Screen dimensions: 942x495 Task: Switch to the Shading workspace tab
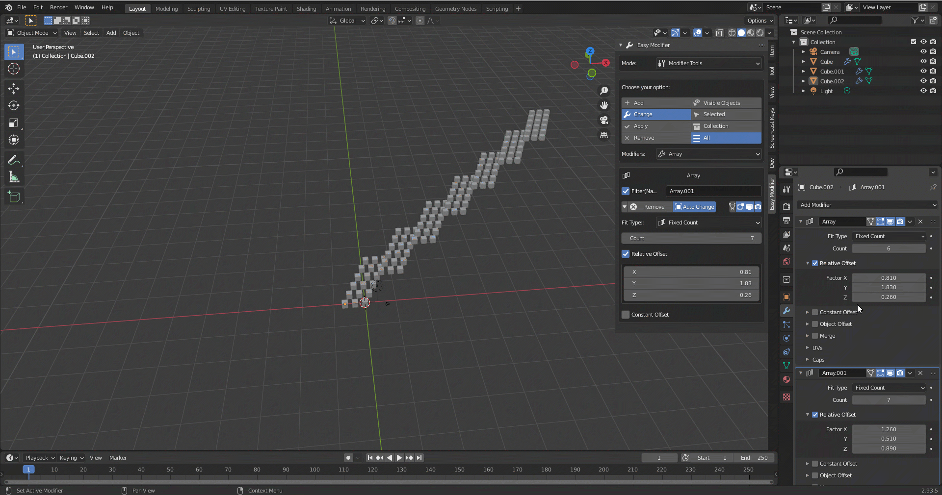click(306, 8)
